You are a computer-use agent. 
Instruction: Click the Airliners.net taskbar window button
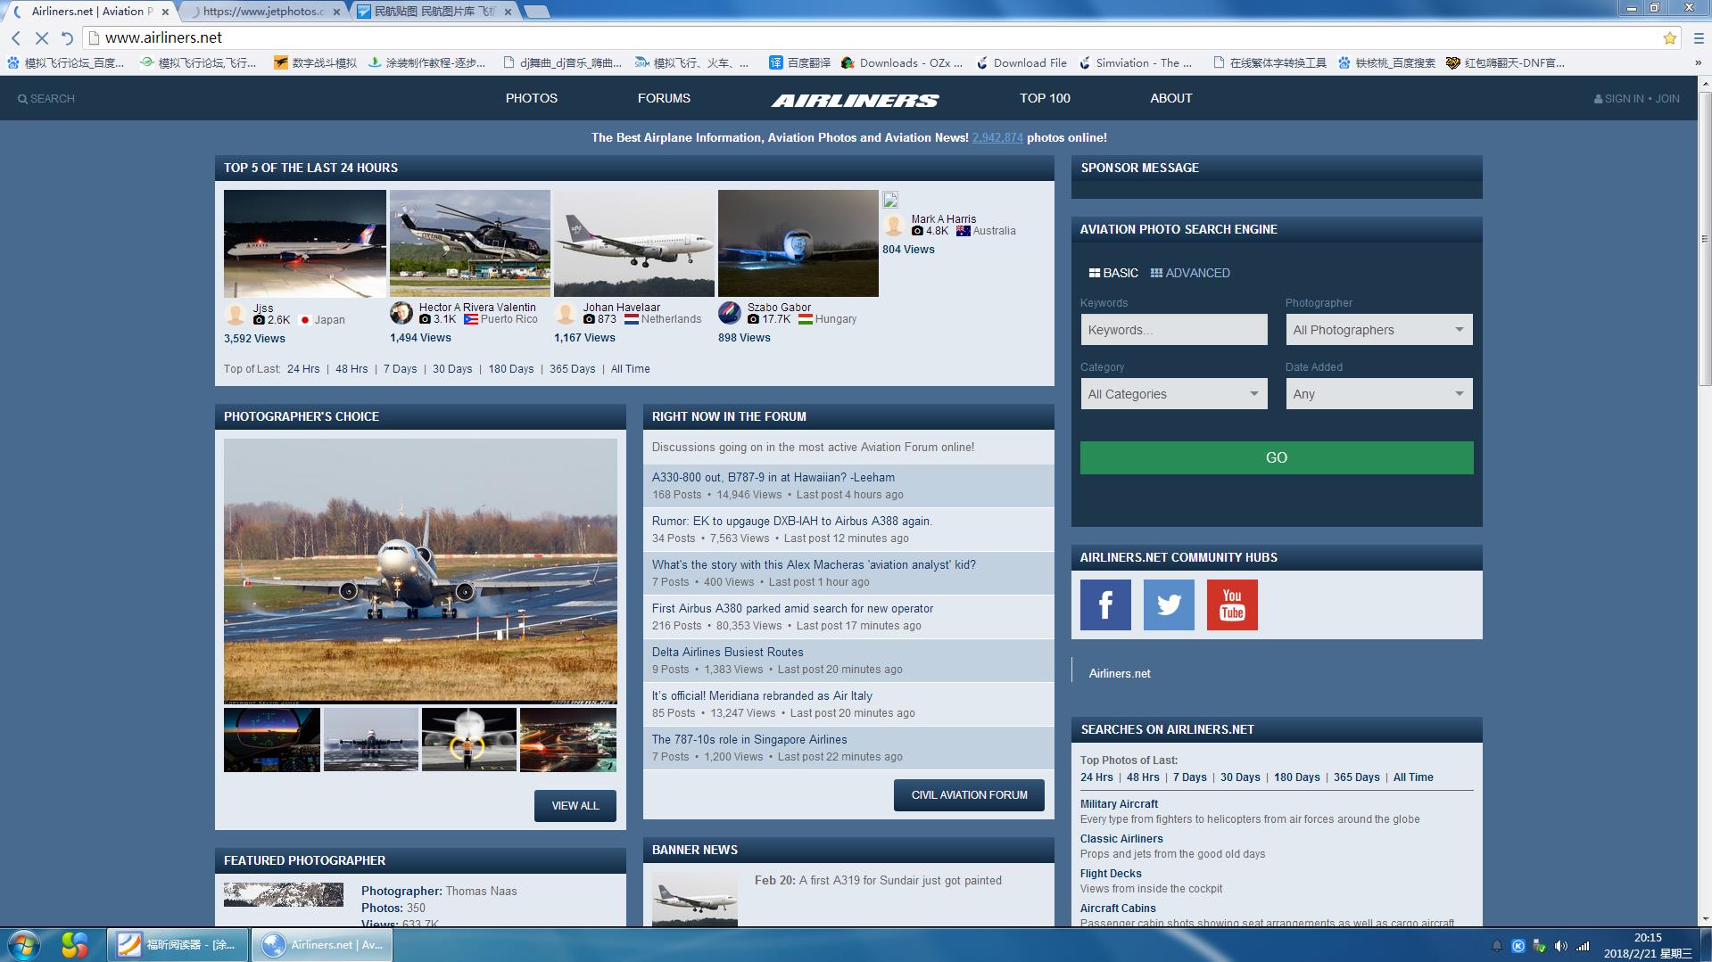(x=322, y=945)
